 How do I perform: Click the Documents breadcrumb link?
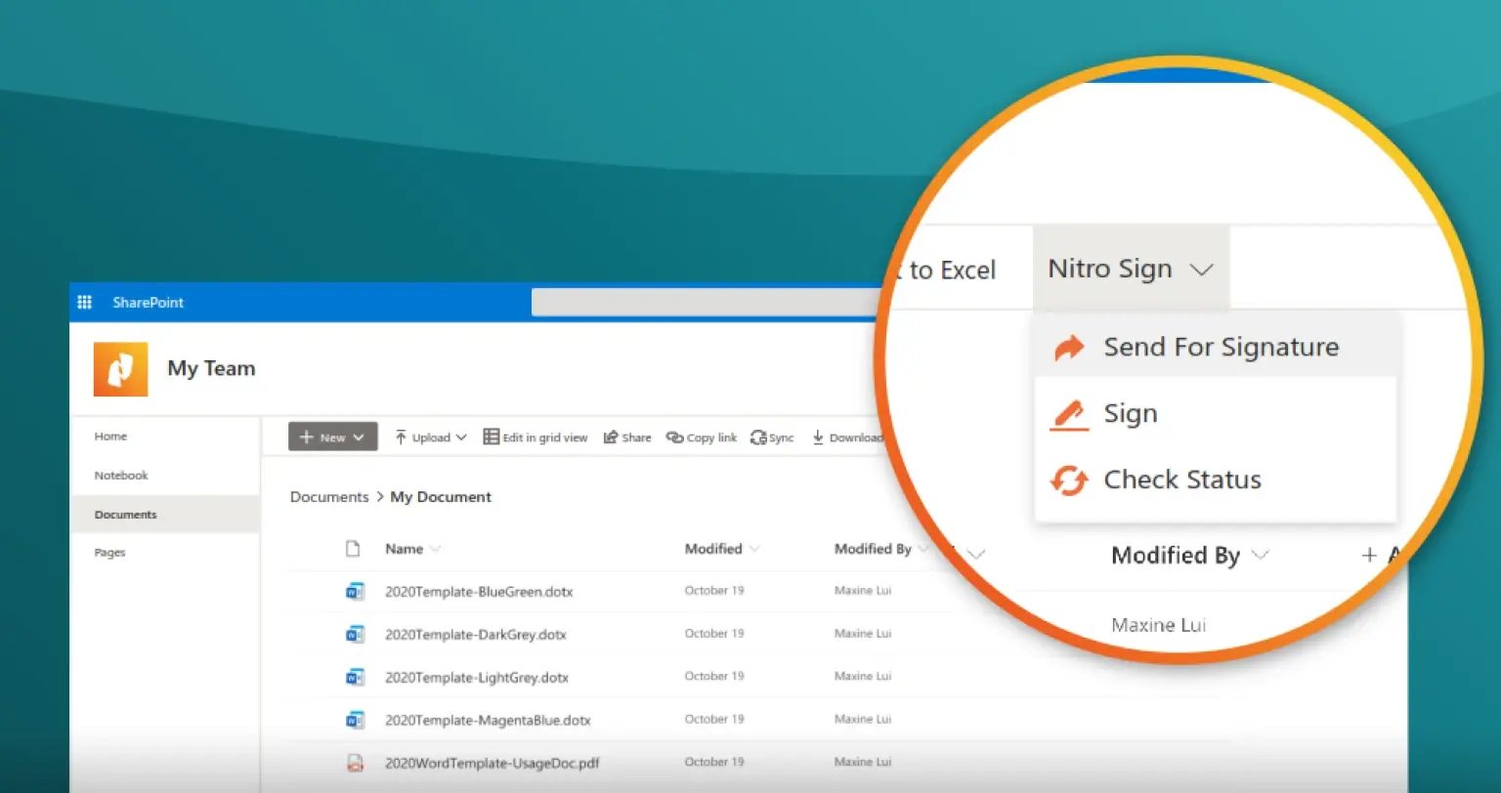(329, 497)
